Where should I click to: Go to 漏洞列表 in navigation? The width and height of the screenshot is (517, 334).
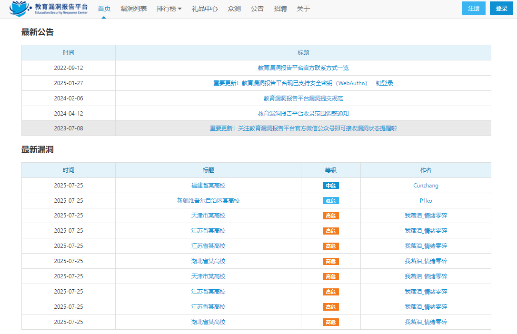(x=134, y=9)
